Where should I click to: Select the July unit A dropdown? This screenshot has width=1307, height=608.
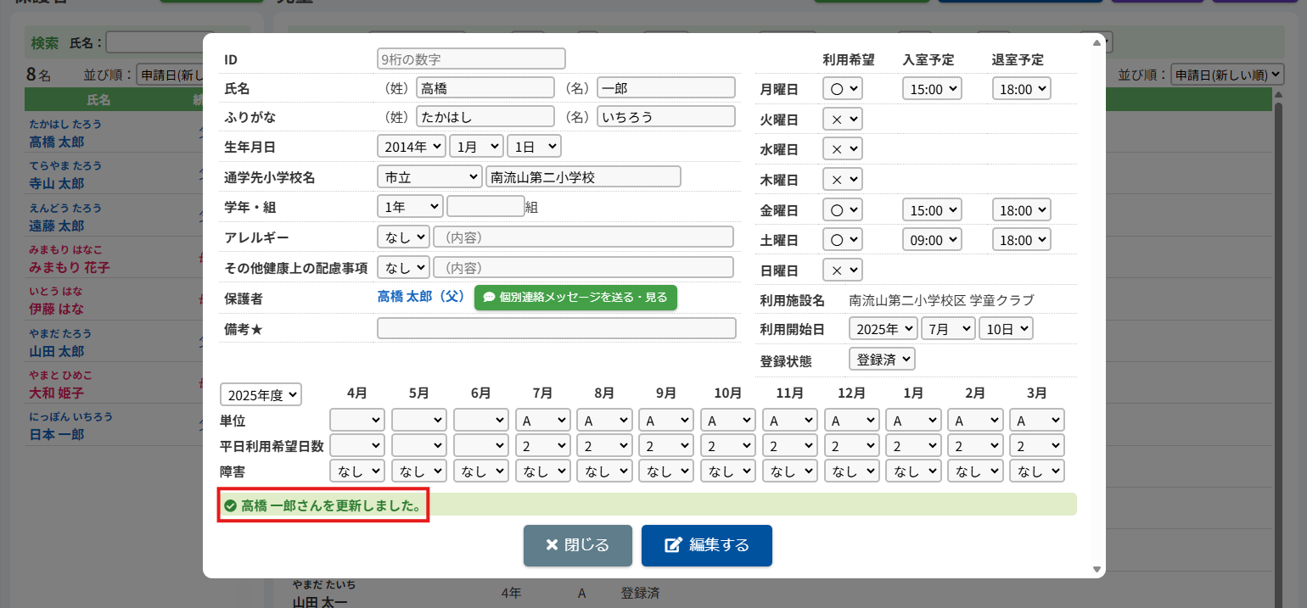click(x=542, y=420)
